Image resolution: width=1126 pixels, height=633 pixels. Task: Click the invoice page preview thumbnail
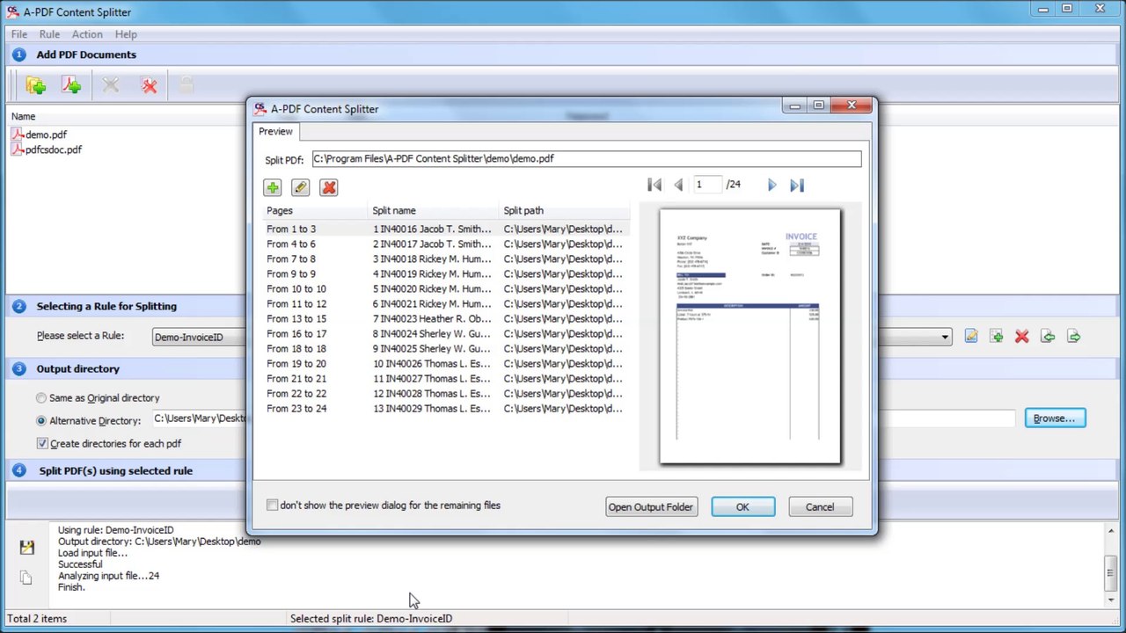pyautogui.click(x=750, y=336)
